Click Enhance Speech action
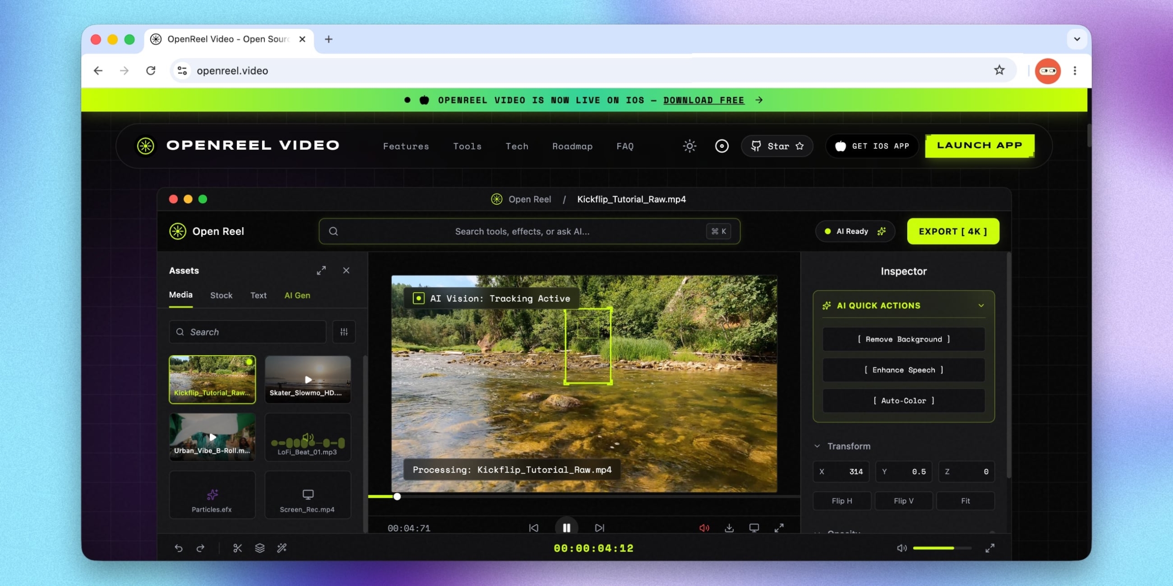 pos(904,370)
